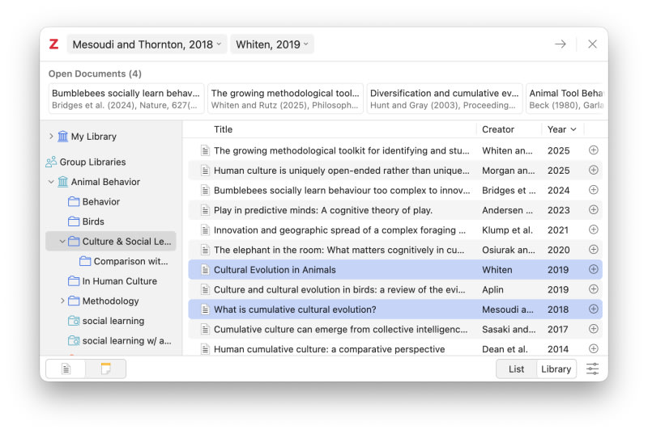Click plus icon for Aplin 2019 row
Screen dimensions: 648x434
[593, 289]
